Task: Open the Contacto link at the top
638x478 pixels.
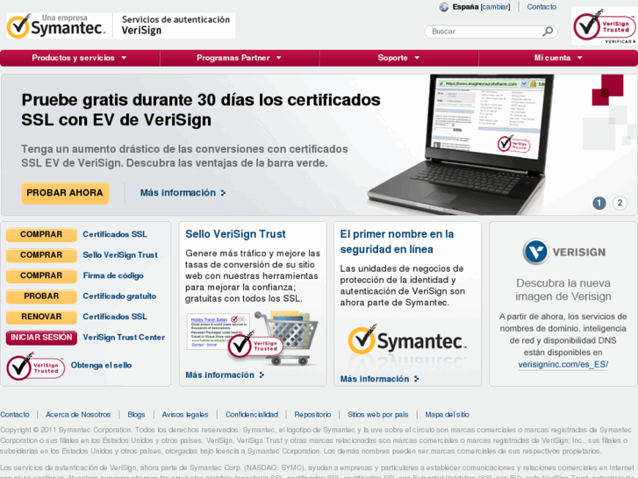Action: pyautogui.click(x=541, y=7)
